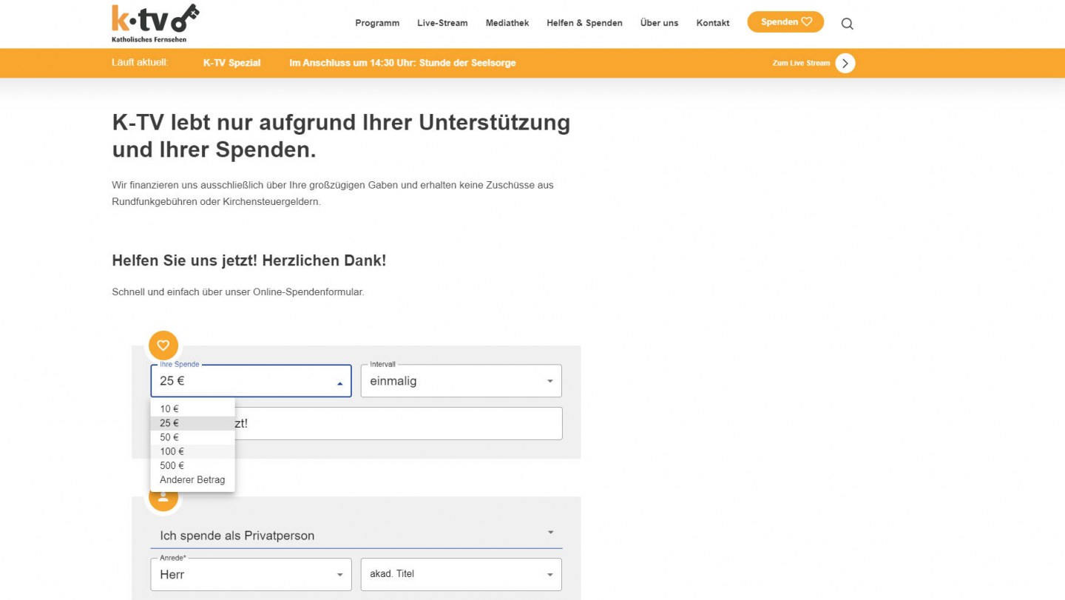1065x600 pixels.
Task: Select 10 € donation amount
Action: (x=192, y=409)
